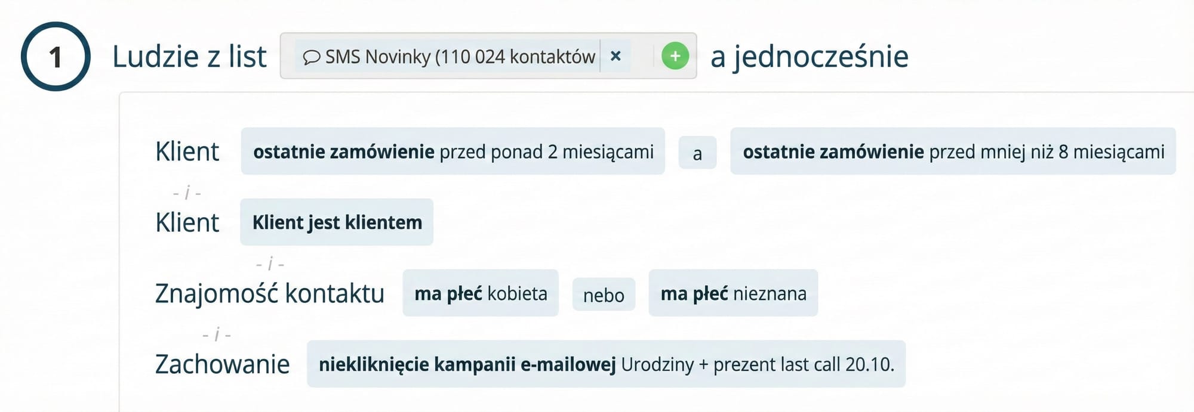Select the 'ma płeć nieznana' condition pill

click(733, 293)
